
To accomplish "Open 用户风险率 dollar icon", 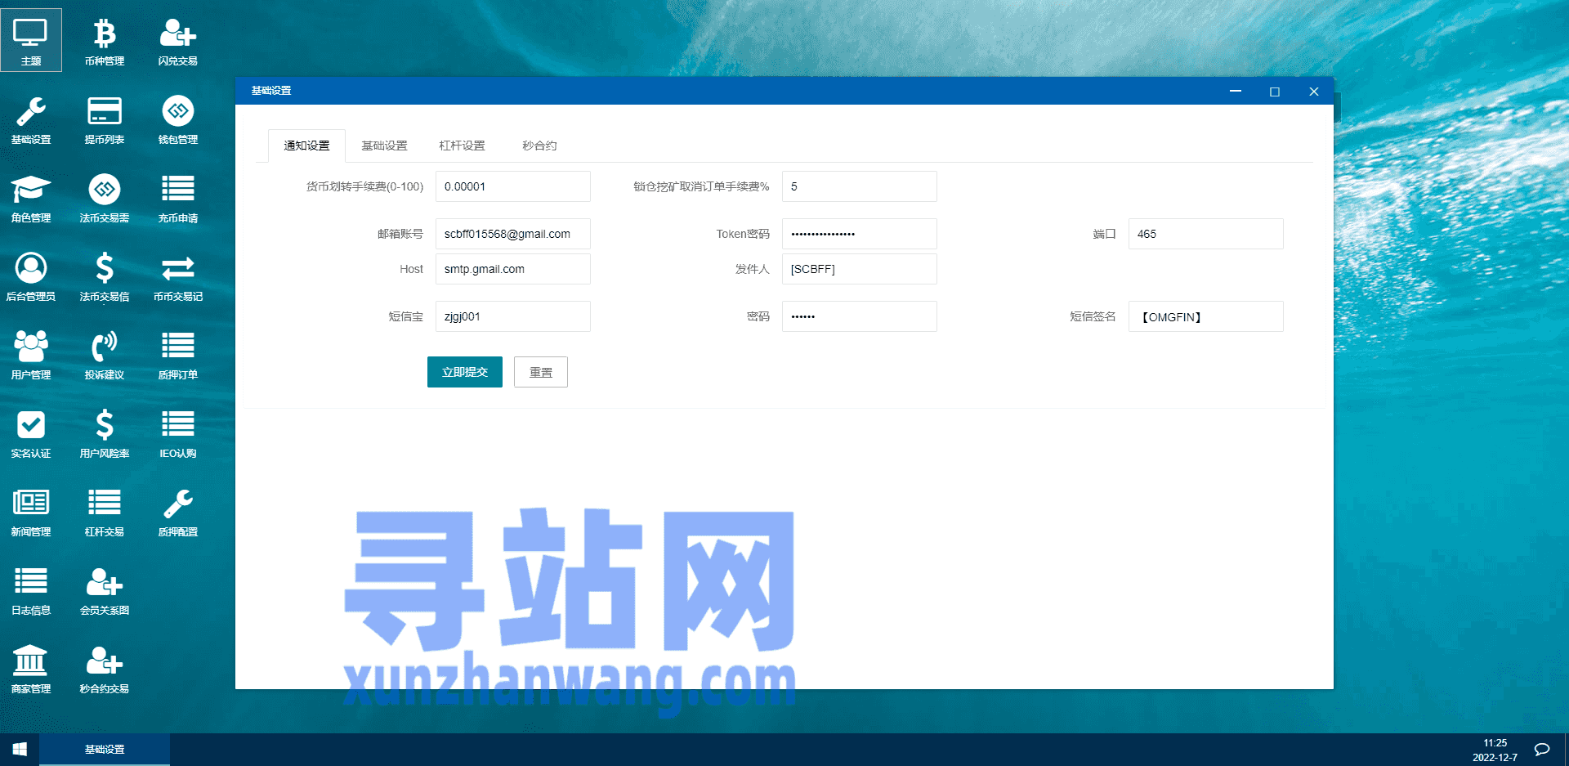I will coord(105,432).
